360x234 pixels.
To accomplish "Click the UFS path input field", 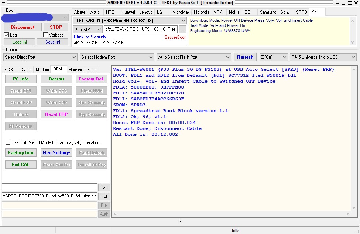I will pyautogui.click(x=141, y=29).
